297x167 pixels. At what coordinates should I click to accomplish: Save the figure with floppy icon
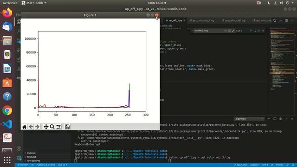pyautogui.click(x=67, y=127)
